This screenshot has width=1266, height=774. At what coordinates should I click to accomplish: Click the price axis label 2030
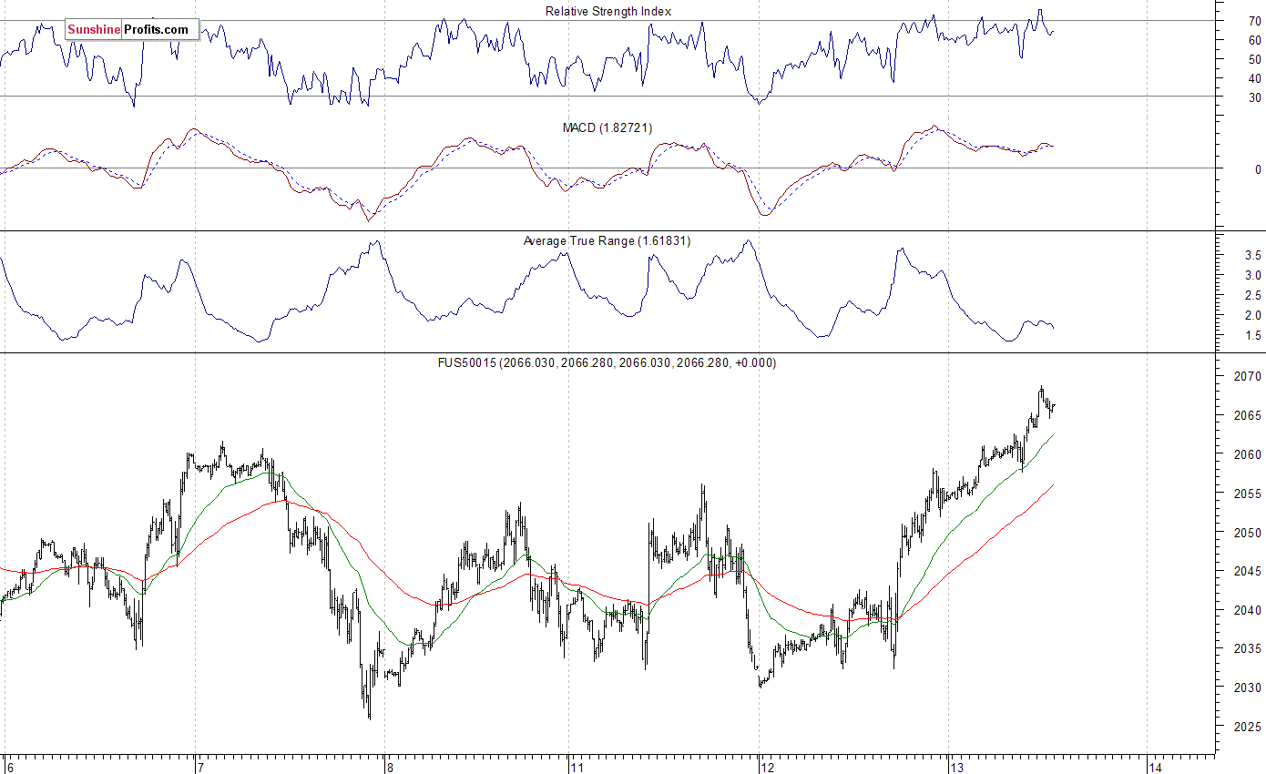coord(1249,688)
